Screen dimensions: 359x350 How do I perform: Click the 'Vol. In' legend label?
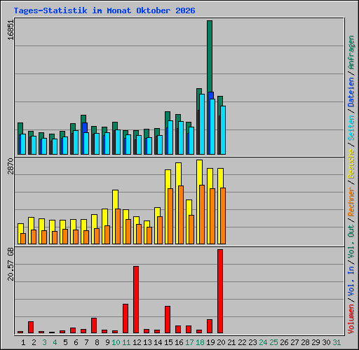pyautogui.click(x=351, y=281)
